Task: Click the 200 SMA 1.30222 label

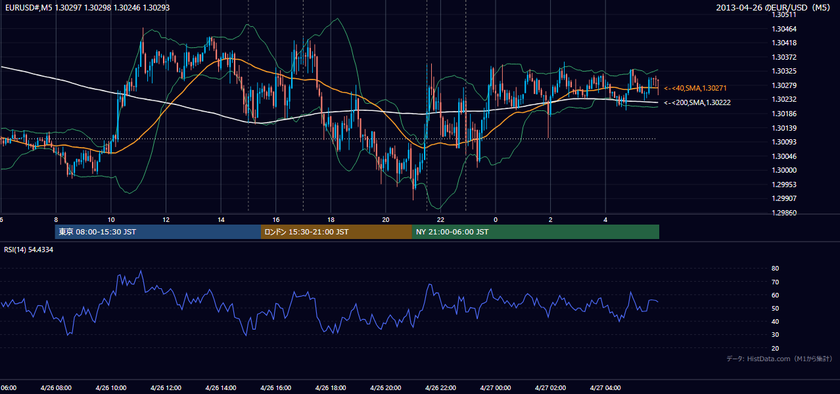Action: tap(697, 102)
